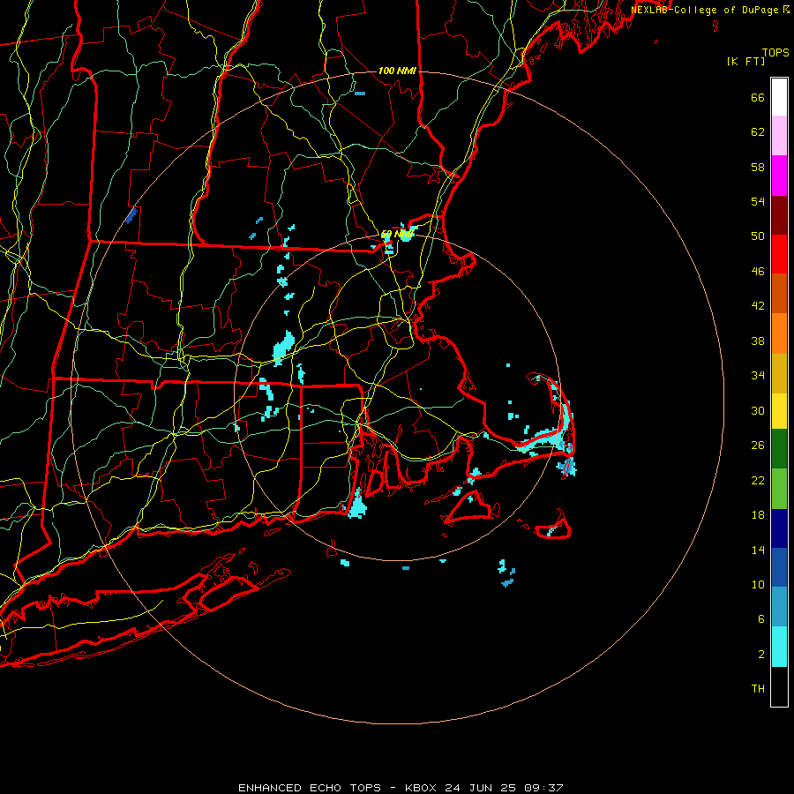Click the legend value 14
The image size is (794, 794).
758,550
